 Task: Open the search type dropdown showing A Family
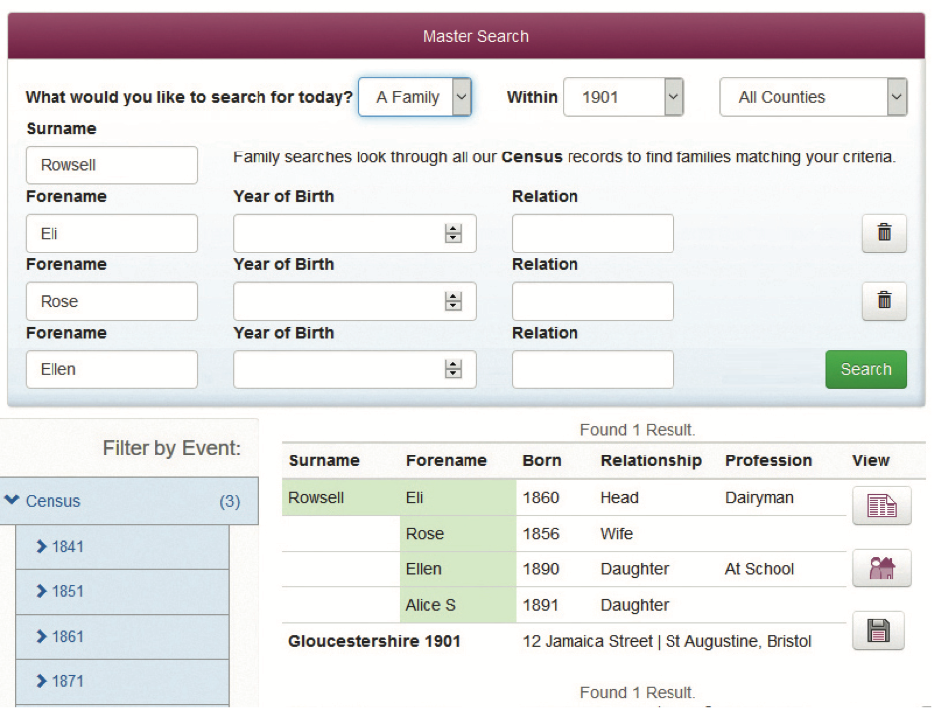pyautogui.click(x=414, y=97)
